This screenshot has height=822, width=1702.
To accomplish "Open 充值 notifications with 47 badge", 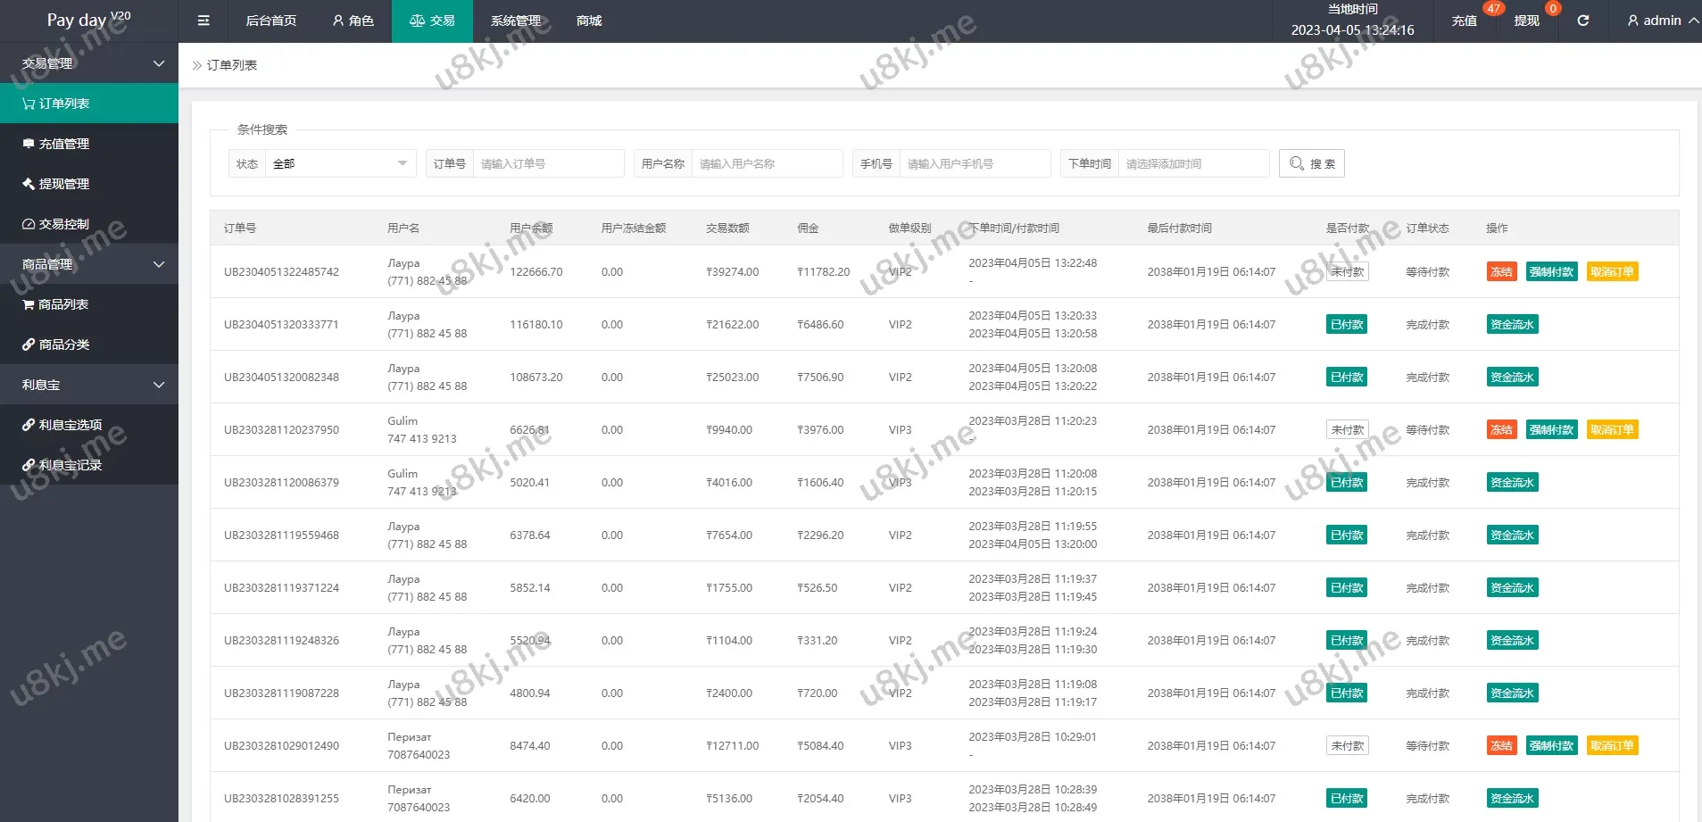I will click(x=1464, y=21).
